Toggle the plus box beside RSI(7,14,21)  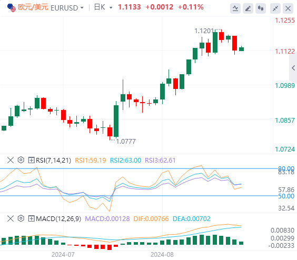pyautogui.click(x=31, y=160)
